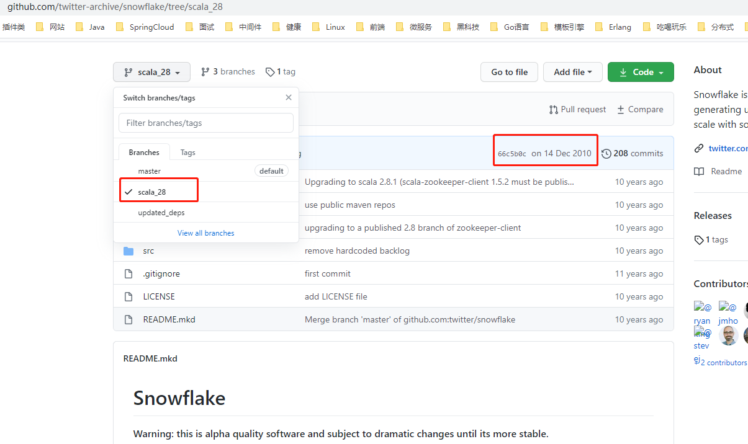The image size is (748, 444).
Task: Click the browser address bar URL
Action: (115, 7)
